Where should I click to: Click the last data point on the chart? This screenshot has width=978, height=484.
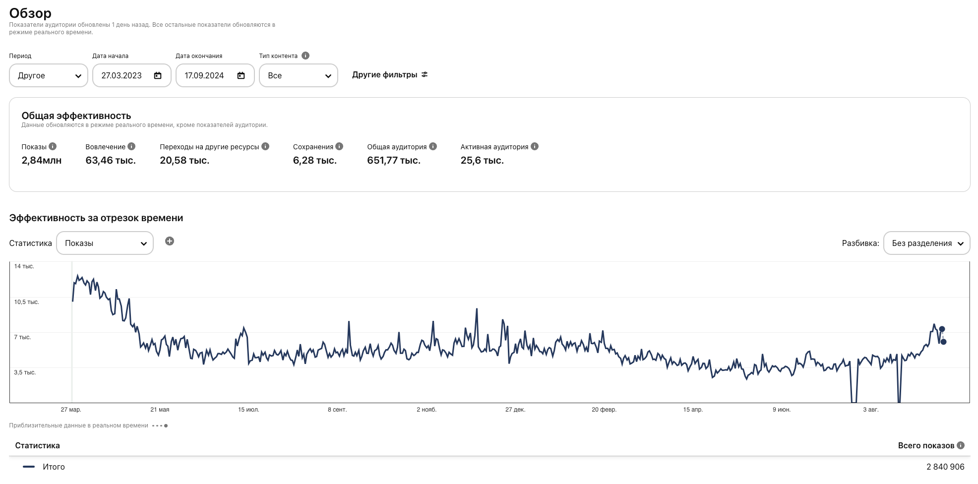pos(943,342)
